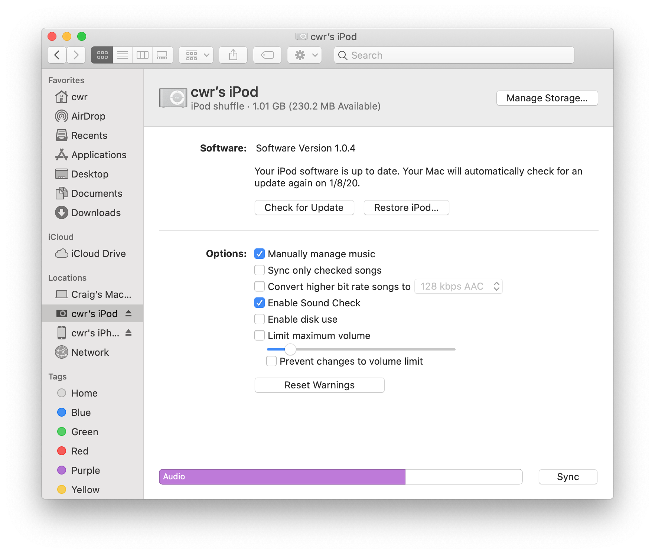
Task: Uncheck Manually manage music
Action: (260, 254)
